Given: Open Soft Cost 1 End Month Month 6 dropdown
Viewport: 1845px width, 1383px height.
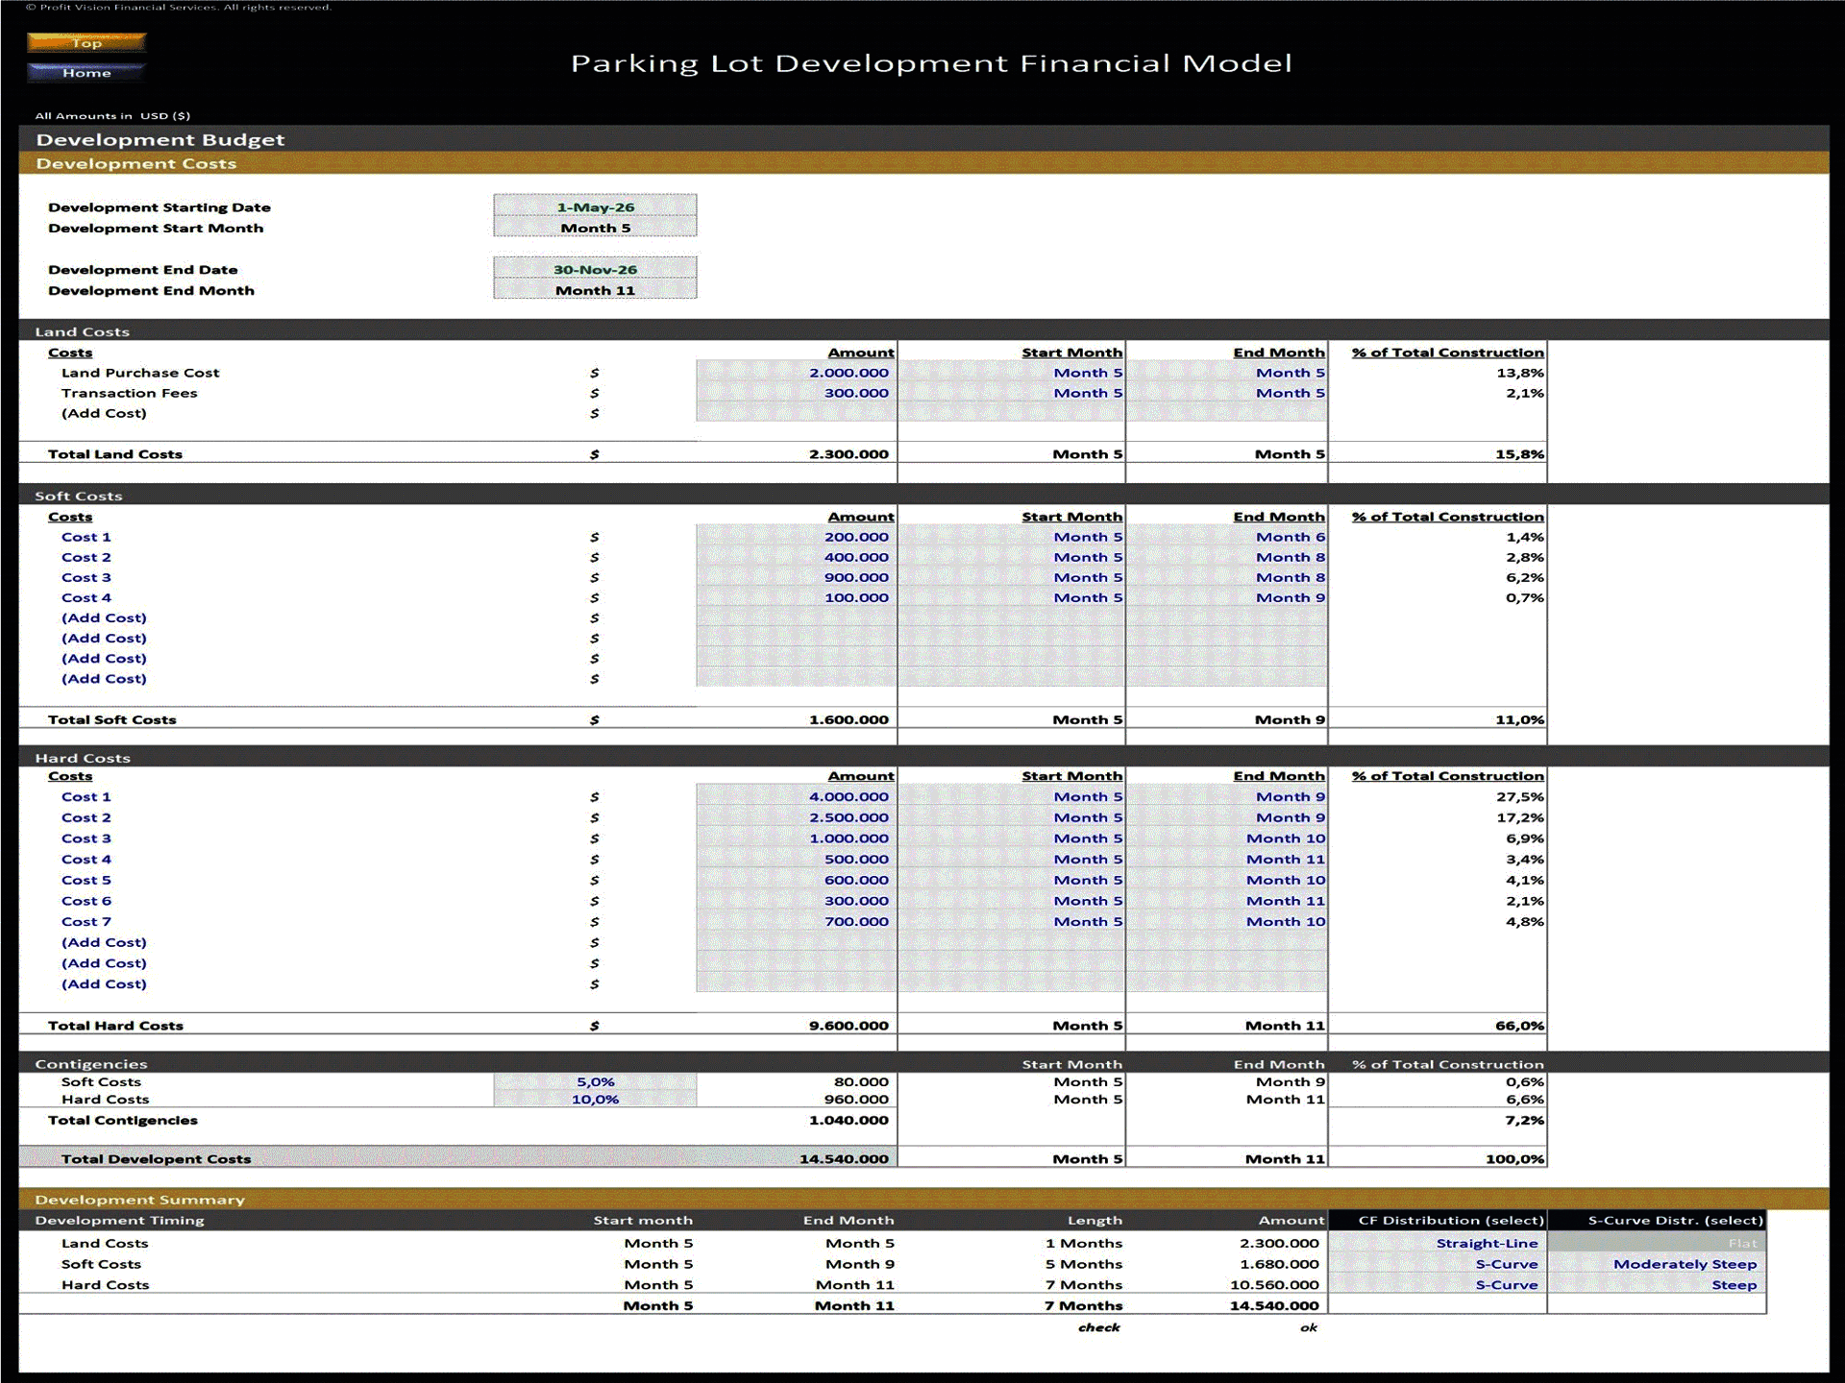Looking at the screenshot, I should tap(1227, 537).
